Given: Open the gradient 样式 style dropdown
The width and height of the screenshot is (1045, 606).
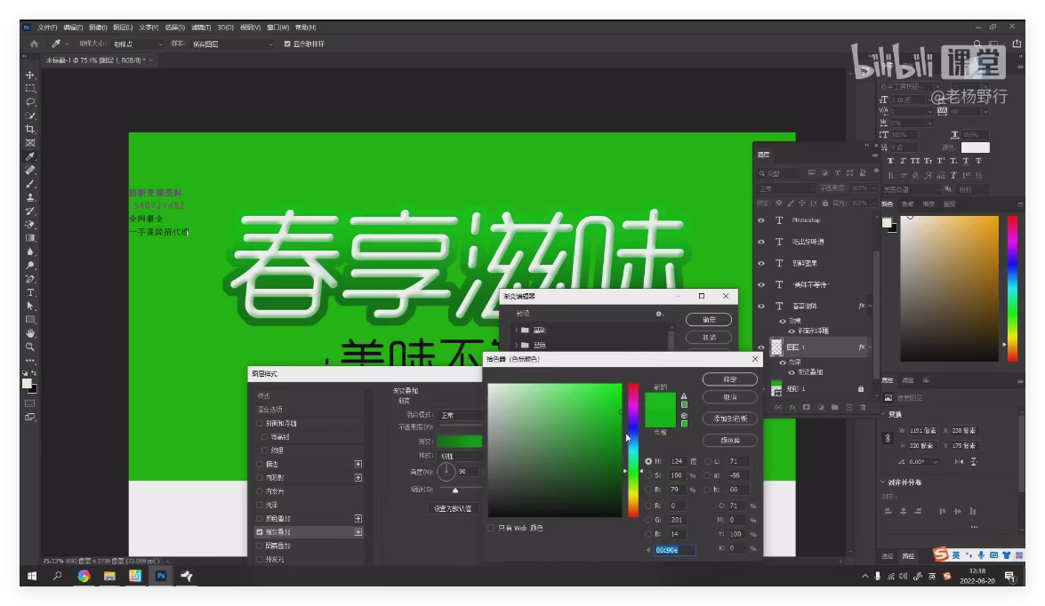Looking at the screenshot, I should (x=460, y=456).
